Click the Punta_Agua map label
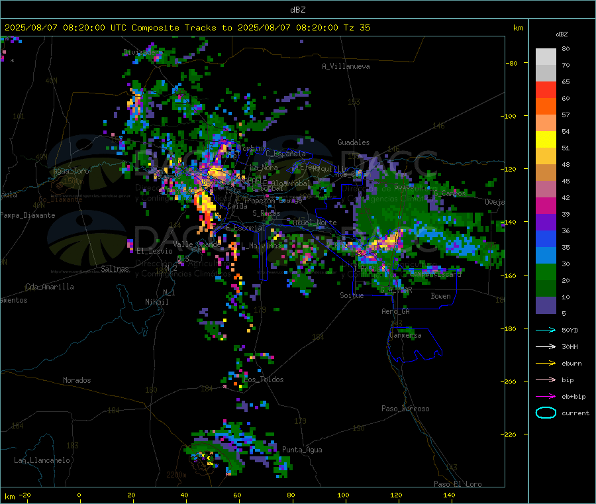596x504 pixels. pos(302,450)
